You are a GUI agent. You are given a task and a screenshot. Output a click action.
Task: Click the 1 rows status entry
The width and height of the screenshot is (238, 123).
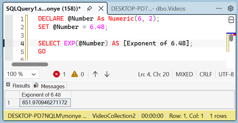pyautogui.click(x=218, y=116)
